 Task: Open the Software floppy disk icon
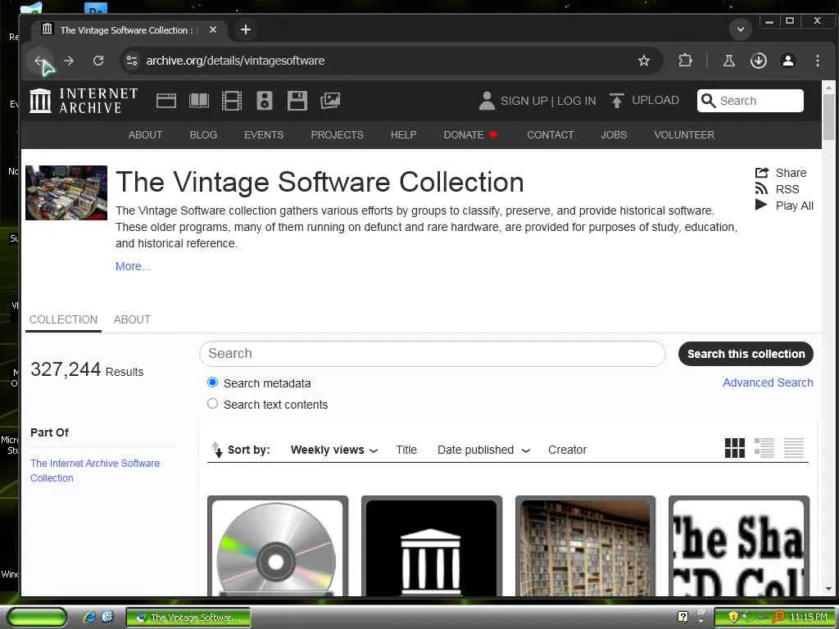tap(297, 101)
